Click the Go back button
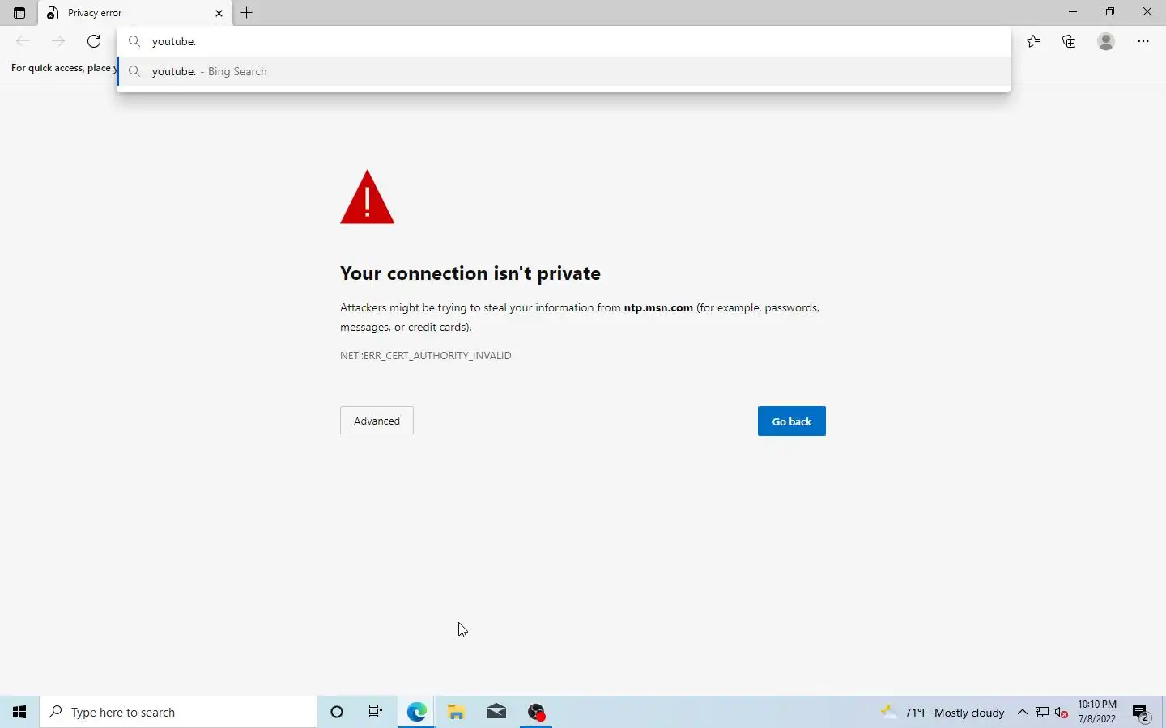Image resolution: width=1166 pixels, height=728 pixels. point(792,421)
